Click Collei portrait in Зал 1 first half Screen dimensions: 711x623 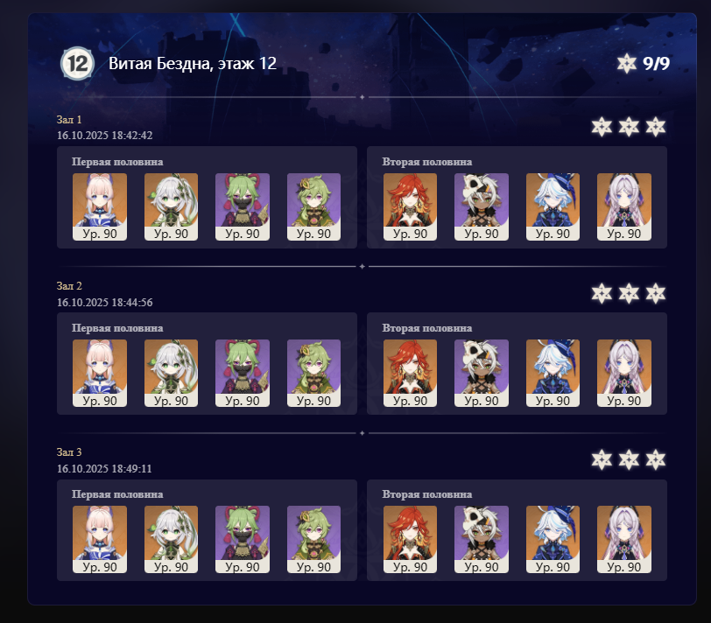pyautogui.click(x=313, y=206)
